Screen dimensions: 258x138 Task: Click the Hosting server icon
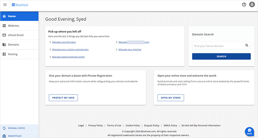(x=4, y=54)
